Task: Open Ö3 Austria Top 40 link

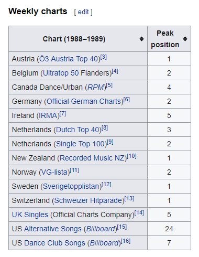Action: pyautogui.click(x=69, y=59)
